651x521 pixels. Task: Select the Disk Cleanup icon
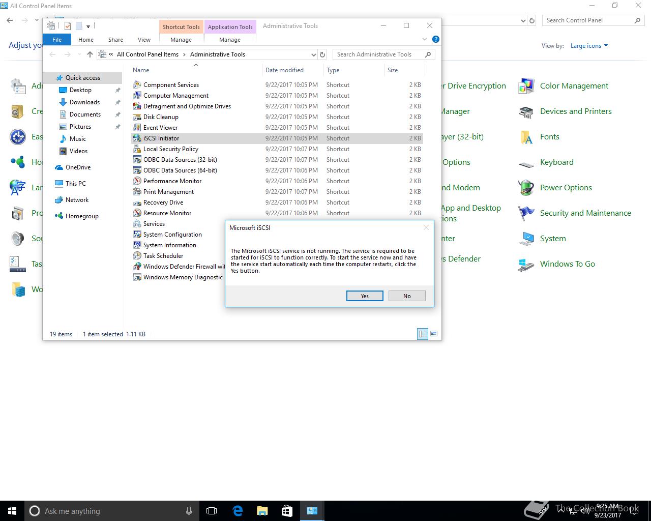point(137,117)
